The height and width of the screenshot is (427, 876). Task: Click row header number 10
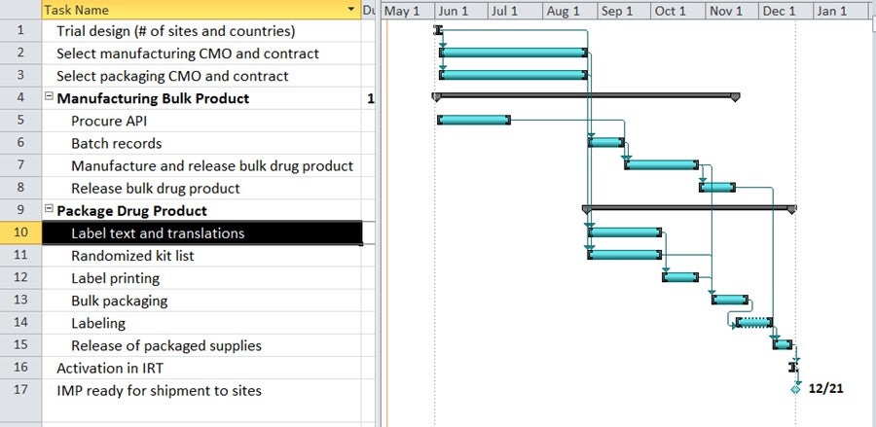pos(20,233)
